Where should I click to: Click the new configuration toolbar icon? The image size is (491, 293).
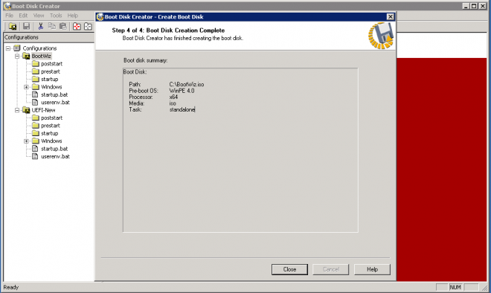click(x=13, y=26)
